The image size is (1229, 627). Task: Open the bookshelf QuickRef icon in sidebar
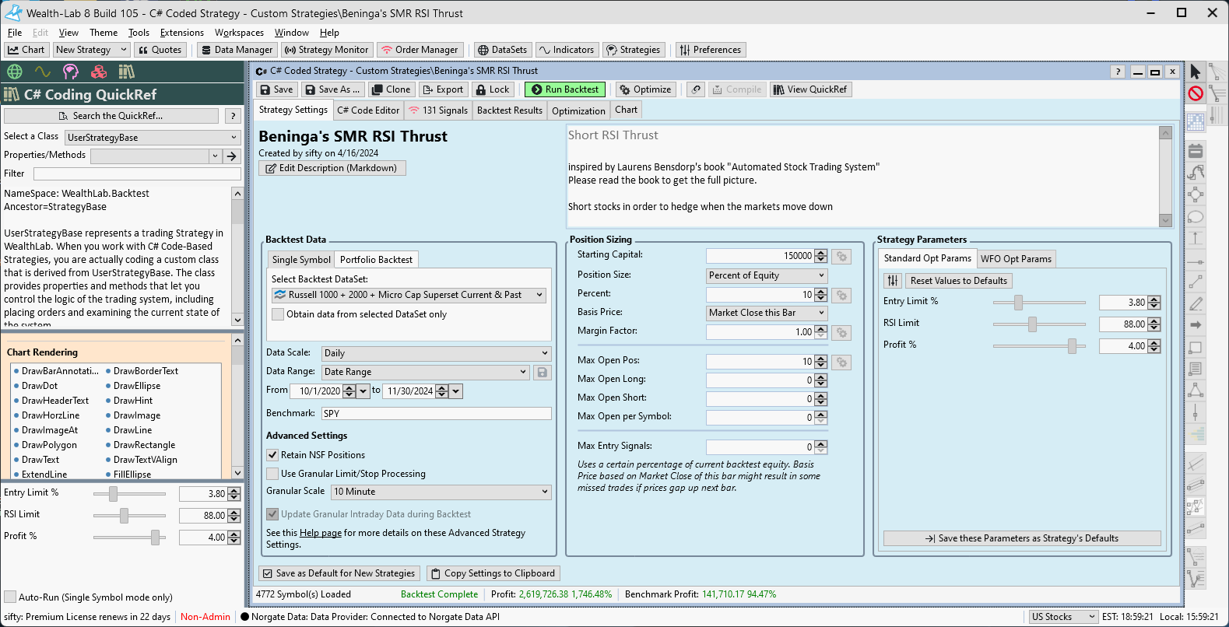pos(127,72)
